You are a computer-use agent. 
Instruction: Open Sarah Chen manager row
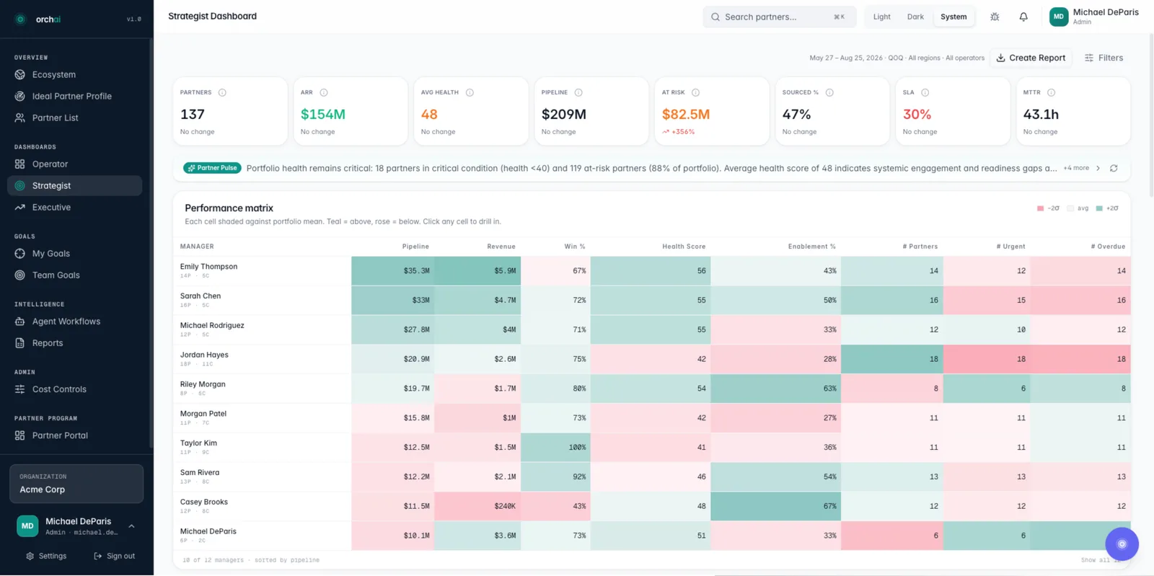(x=263, y=300)
